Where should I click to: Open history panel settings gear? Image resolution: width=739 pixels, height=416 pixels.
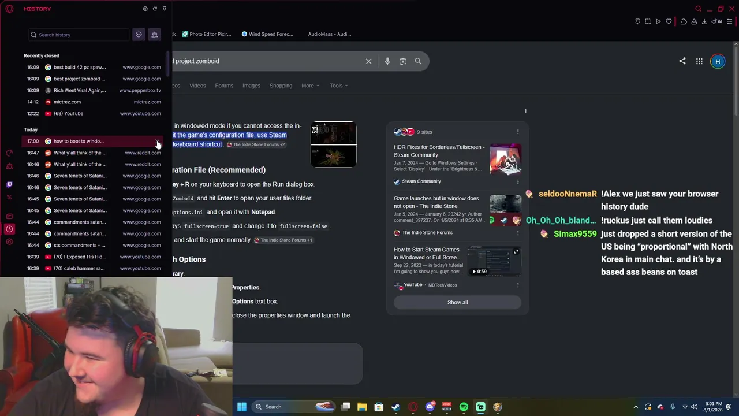click(x=145, y=9)
